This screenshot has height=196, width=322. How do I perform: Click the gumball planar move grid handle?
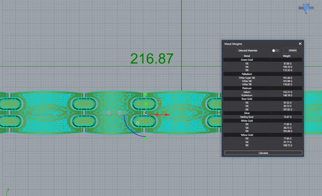tap(159, 101)
